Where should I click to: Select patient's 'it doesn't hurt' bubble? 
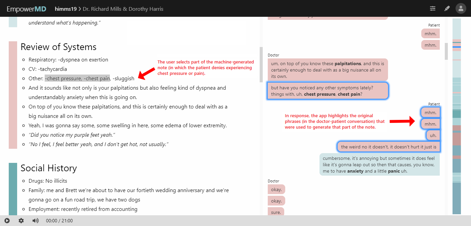coord(389,147)
